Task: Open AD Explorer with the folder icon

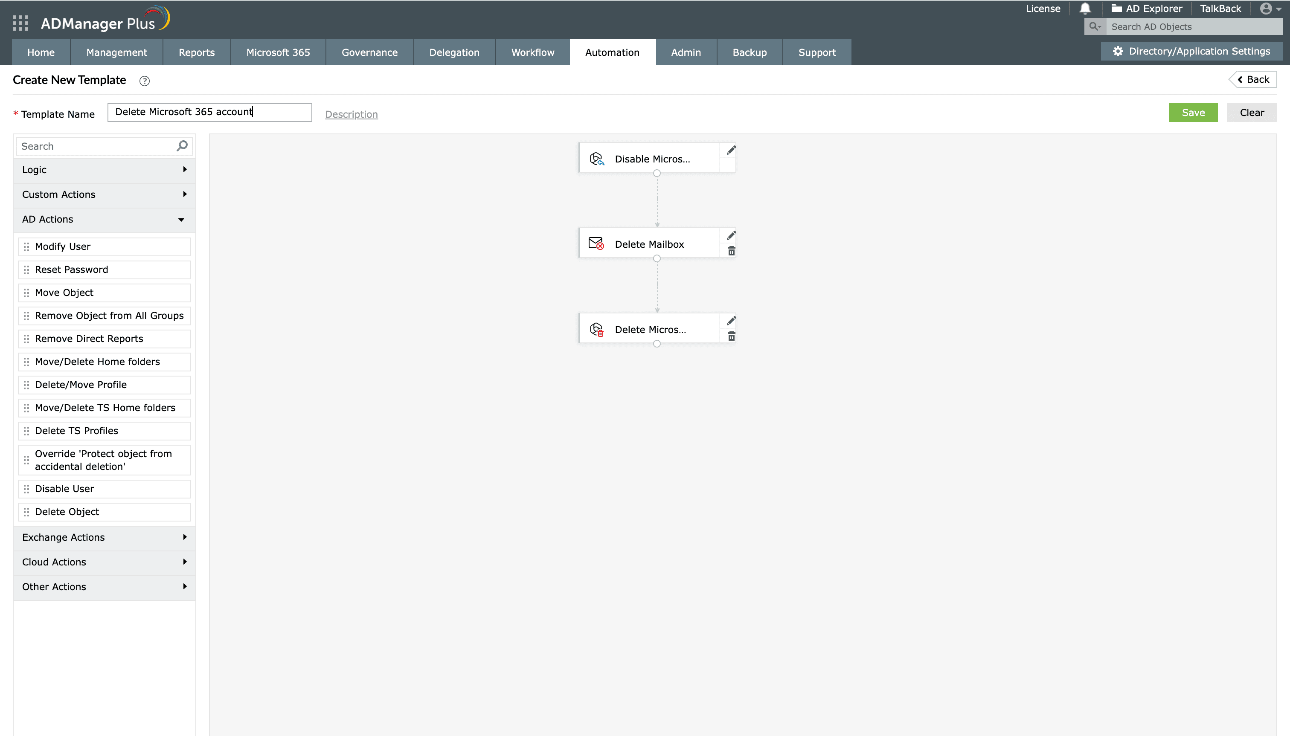Action: (x=1116, y=8)
